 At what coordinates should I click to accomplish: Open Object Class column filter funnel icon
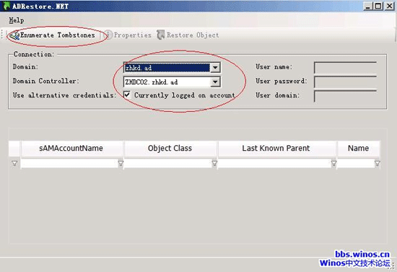click(x=214, y=164)
